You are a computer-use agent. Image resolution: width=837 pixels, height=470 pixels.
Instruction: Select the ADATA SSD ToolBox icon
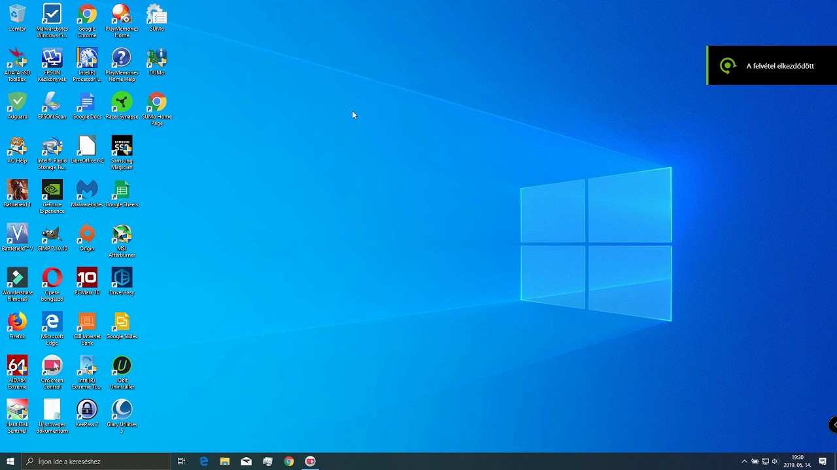(17, 65)
